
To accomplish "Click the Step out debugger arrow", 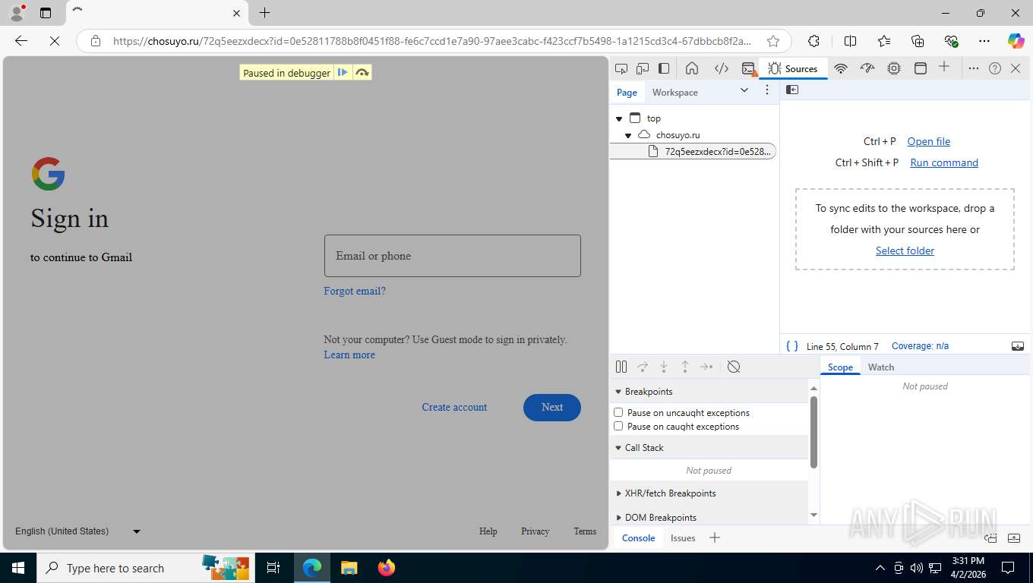I will click(685, 367).
